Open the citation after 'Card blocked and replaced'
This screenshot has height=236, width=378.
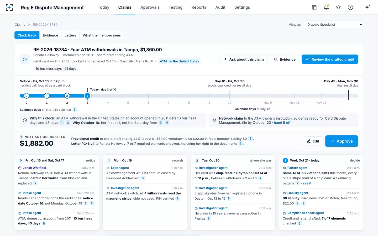pyautogui.click(x=35, y=183)
